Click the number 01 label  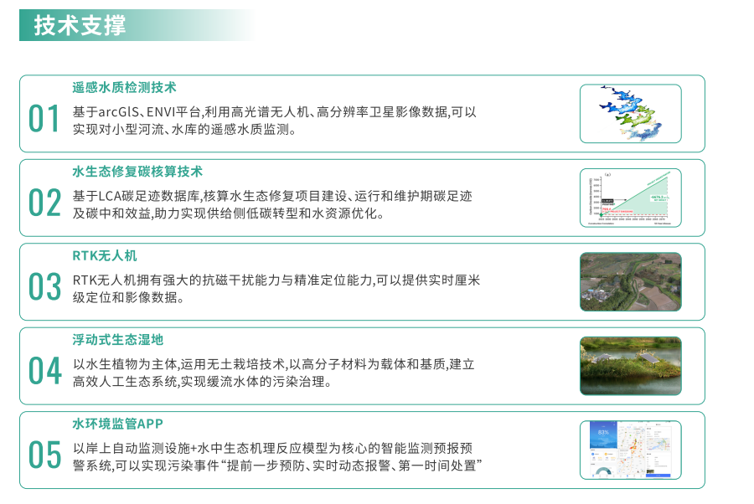point(44,119)
